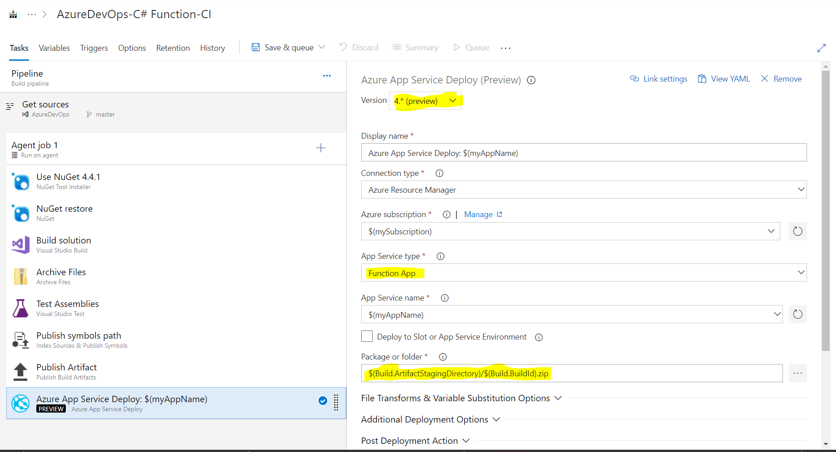
Task: Click the Publish symbols path icon
Action: 20,340
